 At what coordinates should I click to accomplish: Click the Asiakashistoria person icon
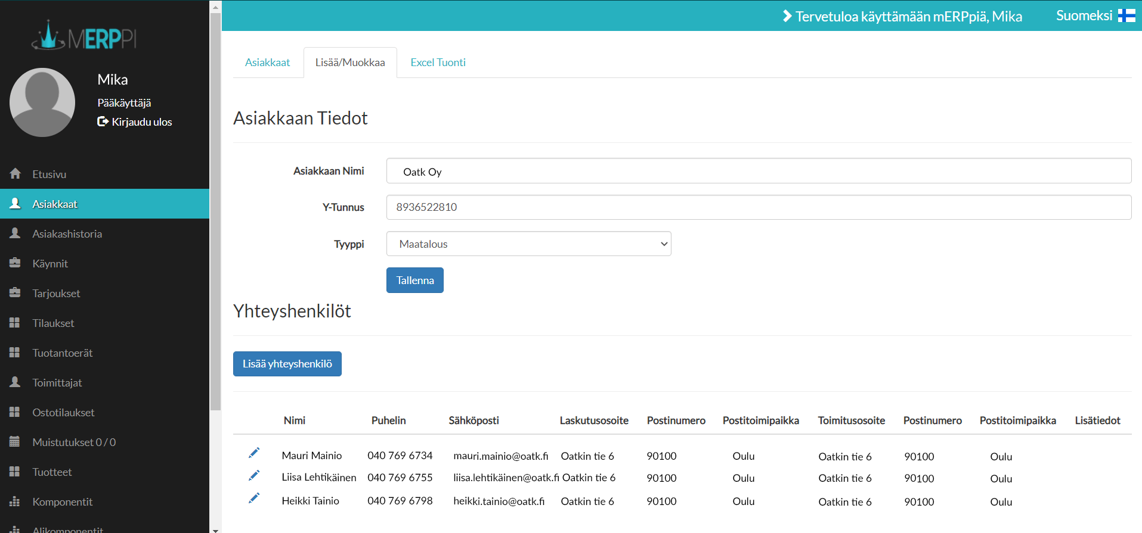(x=15, y=233)
